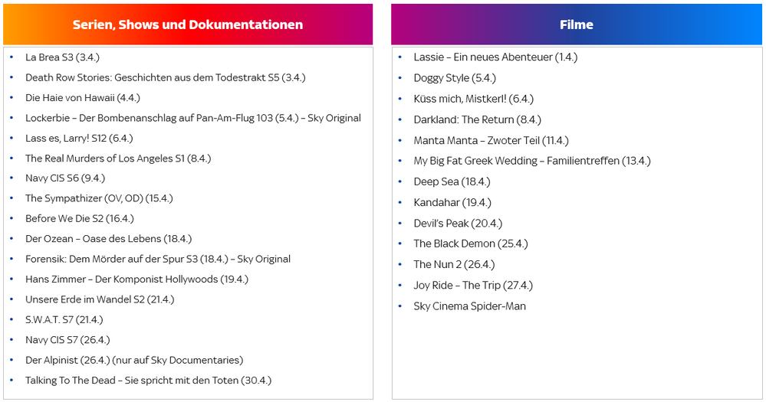Click the "S.W.A.T. S7" entry
The image size is (766, 402).
coord(64,320)
